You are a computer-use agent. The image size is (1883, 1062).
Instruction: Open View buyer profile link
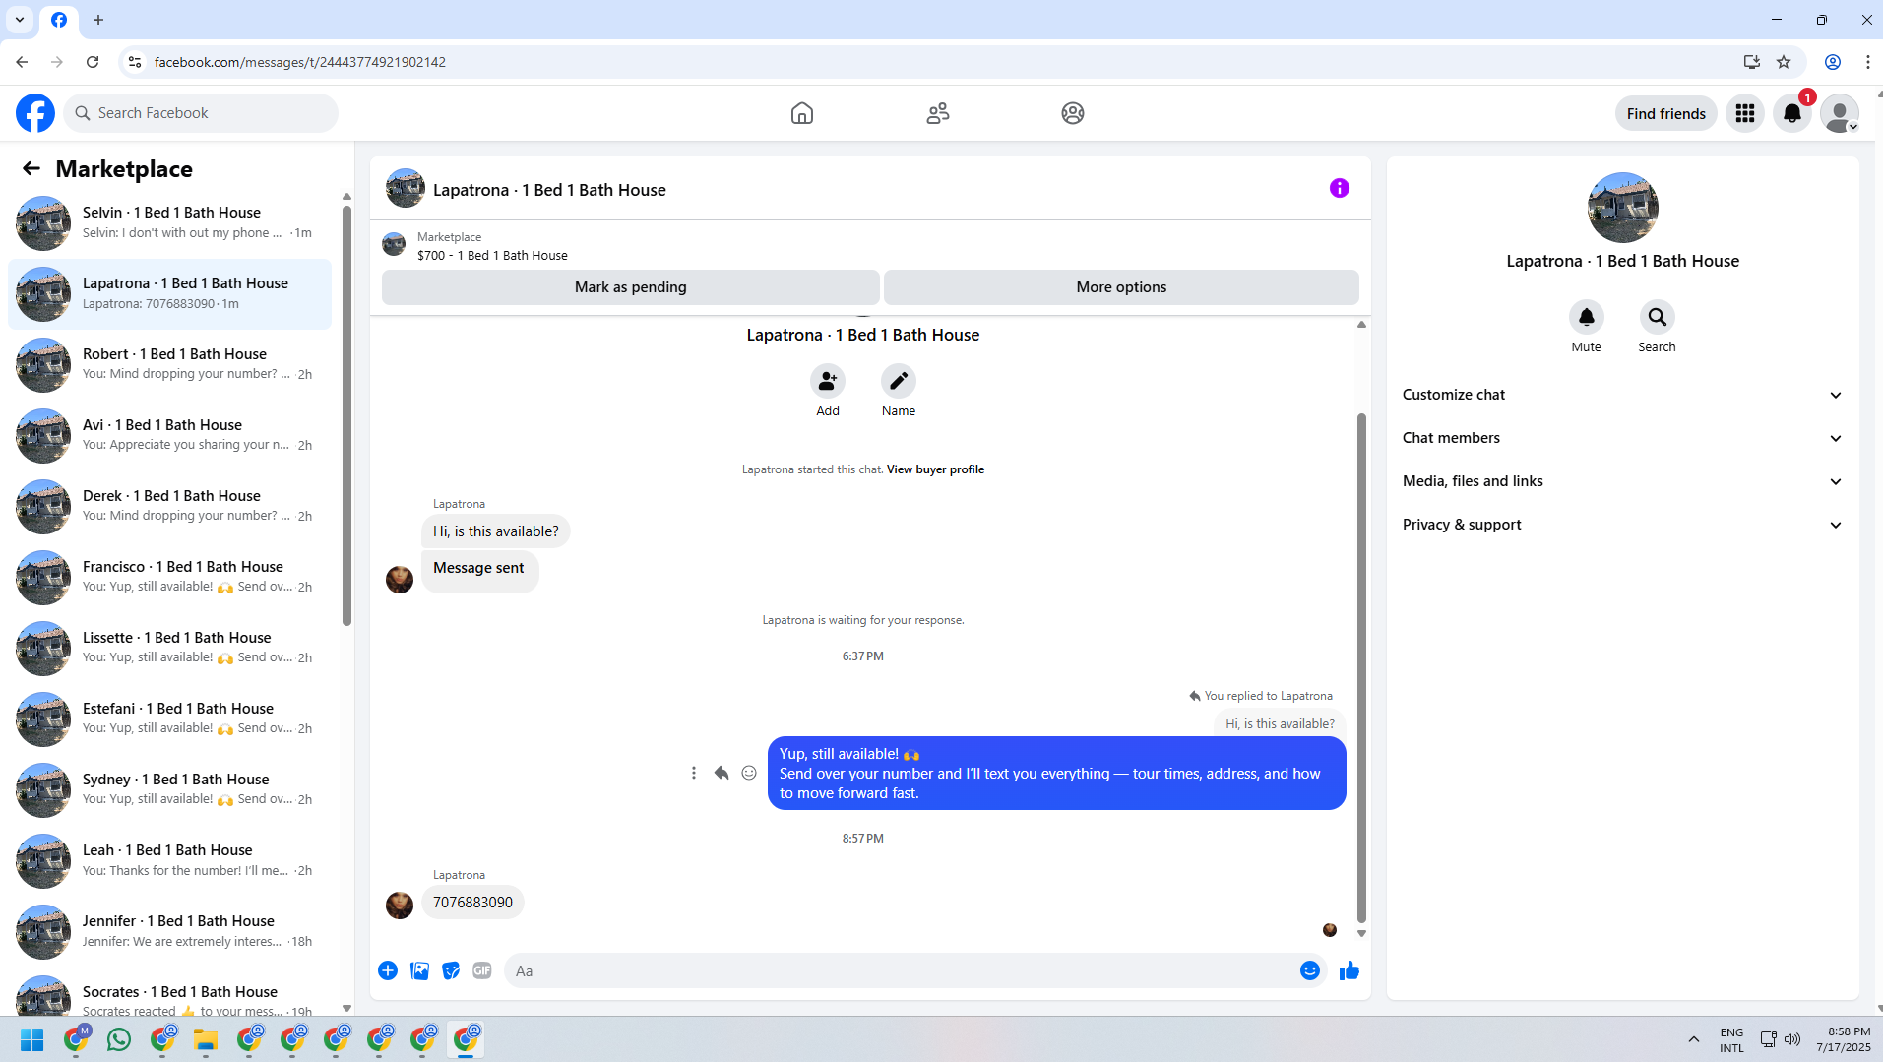(935, 469)
